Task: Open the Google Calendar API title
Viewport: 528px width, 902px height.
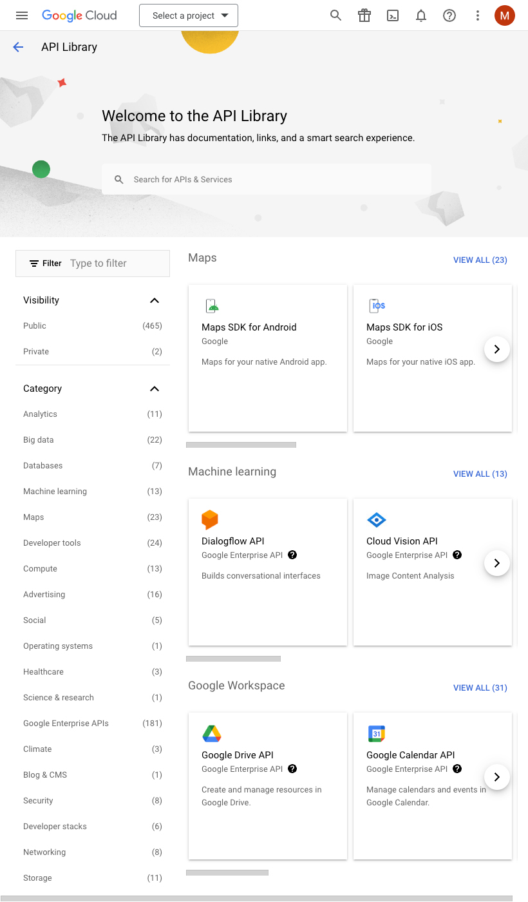Action: pos(411,755)
